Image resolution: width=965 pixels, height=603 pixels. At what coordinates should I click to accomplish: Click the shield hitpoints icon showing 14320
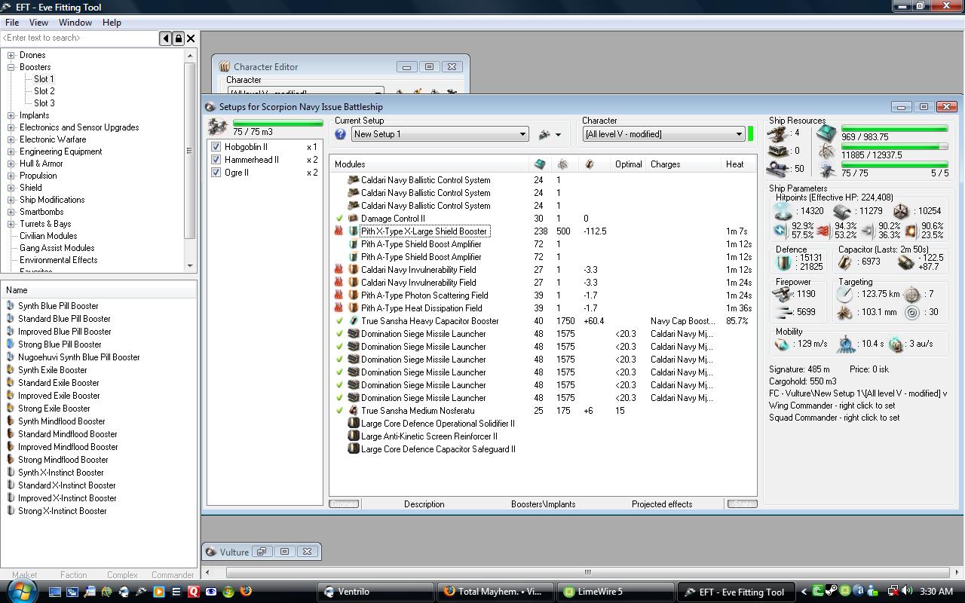(783, 212)
